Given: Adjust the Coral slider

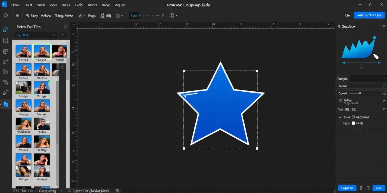Looking at the screenshot, I should click(360, 93).
